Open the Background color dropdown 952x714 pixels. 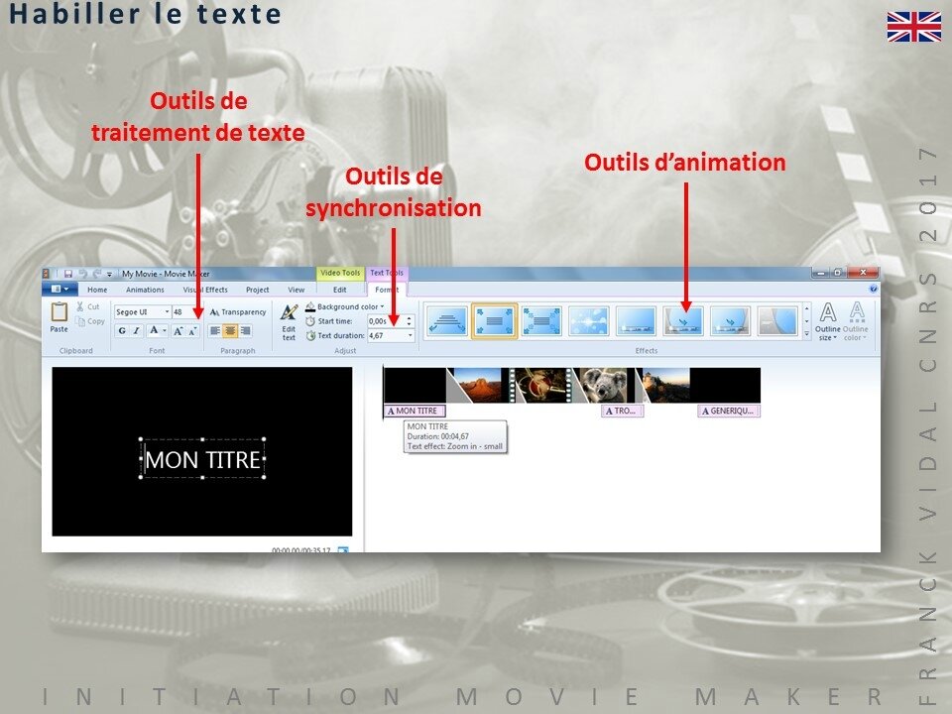(345, 306)
